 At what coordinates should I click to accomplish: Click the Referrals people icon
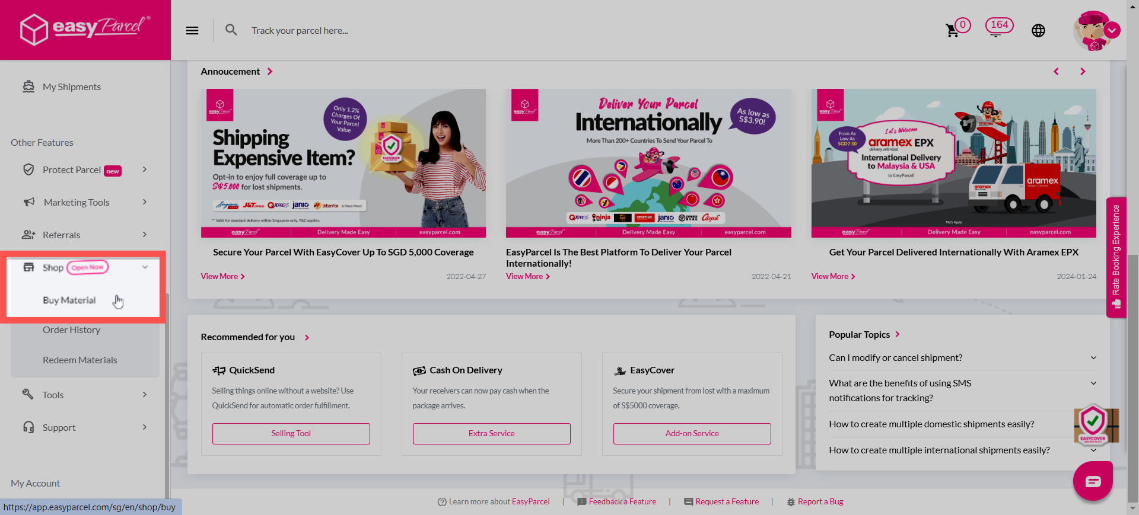pyautogui.click(x=28, y=235)
